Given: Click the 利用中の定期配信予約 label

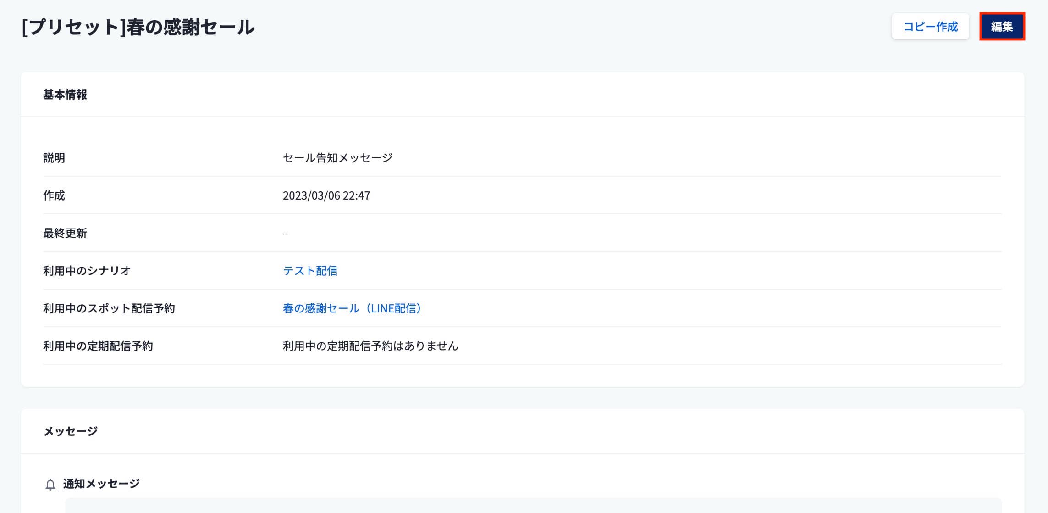Looking at the screenshot, I should (x=98, y=346).
